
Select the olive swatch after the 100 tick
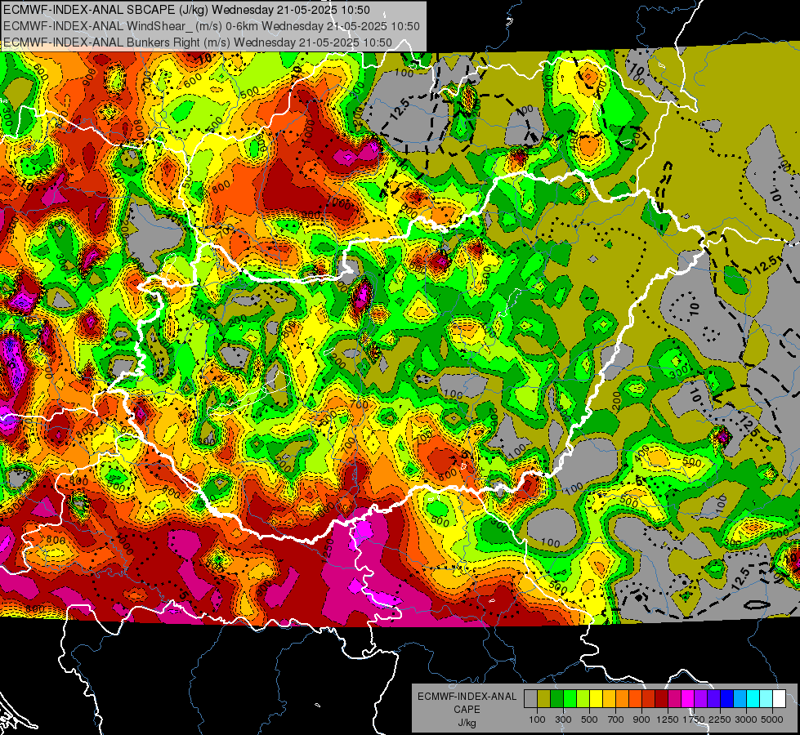pyautogui.click(x=544, y=699)
